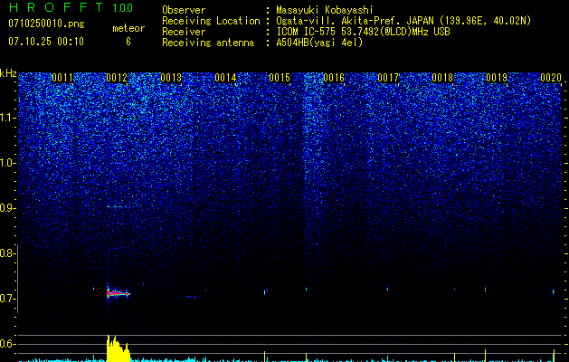The width and height of the screenshot is (569, 362).
Task: Click the timestamp 07.10.25 00:10
Action: tap(46, 42)
